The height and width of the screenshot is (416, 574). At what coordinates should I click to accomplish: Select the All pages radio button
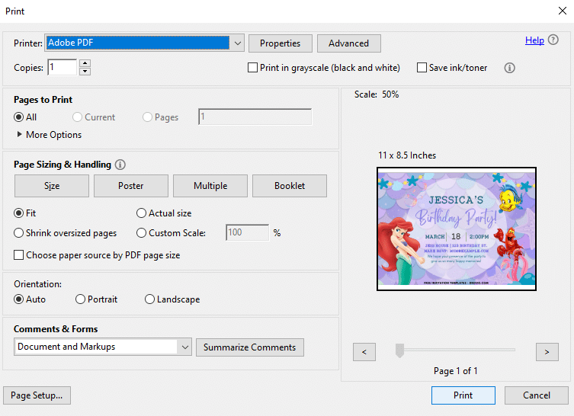tap(18, 117)
